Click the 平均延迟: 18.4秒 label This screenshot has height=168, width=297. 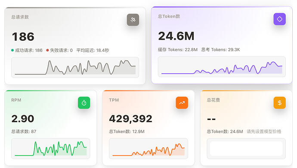93,50
